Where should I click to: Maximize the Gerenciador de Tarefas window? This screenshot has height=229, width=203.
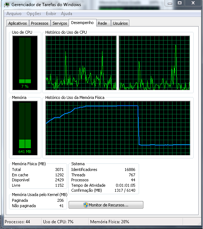(x=180, y=3)
